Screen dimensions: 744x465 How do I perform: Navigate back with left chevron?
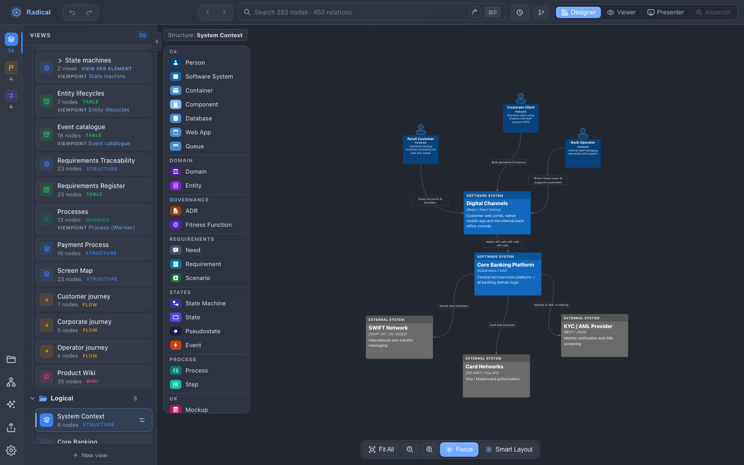(x=208, y=12)
